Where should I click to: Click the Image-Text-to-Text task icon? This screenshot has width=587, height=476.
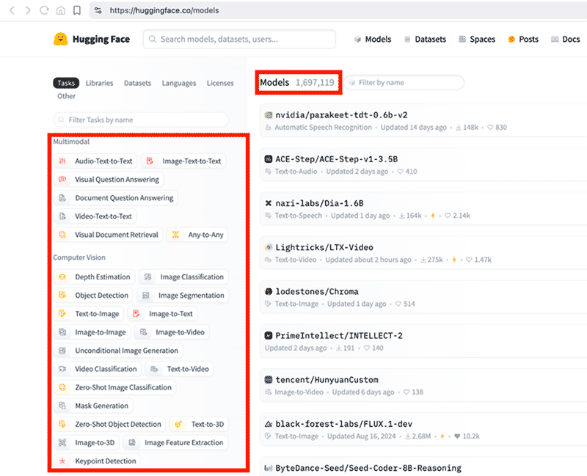point(150,161)
